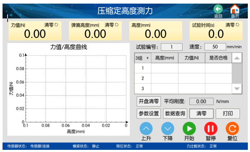Open the 3组 group count dropdown

[142, 58]
